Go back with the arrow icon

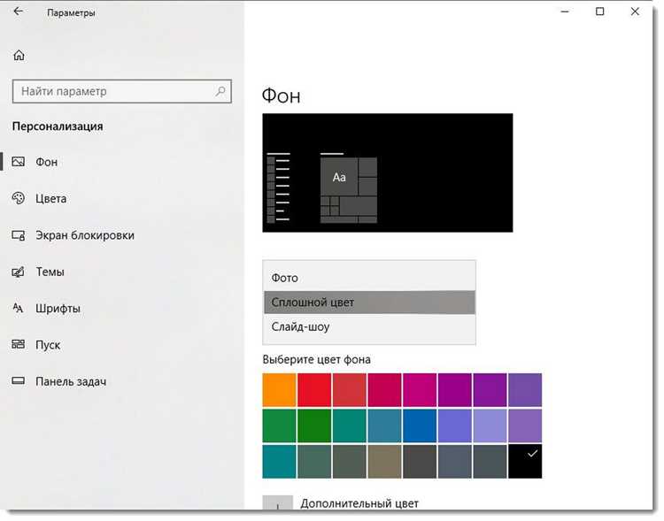click(19, 11)
